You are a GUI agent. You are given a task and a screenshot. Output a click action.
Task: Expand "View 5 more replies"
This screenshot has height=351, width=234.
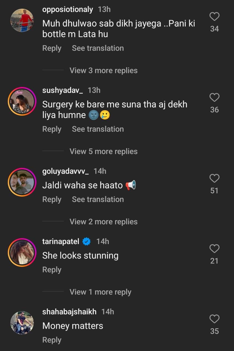(x=103, y=151)
